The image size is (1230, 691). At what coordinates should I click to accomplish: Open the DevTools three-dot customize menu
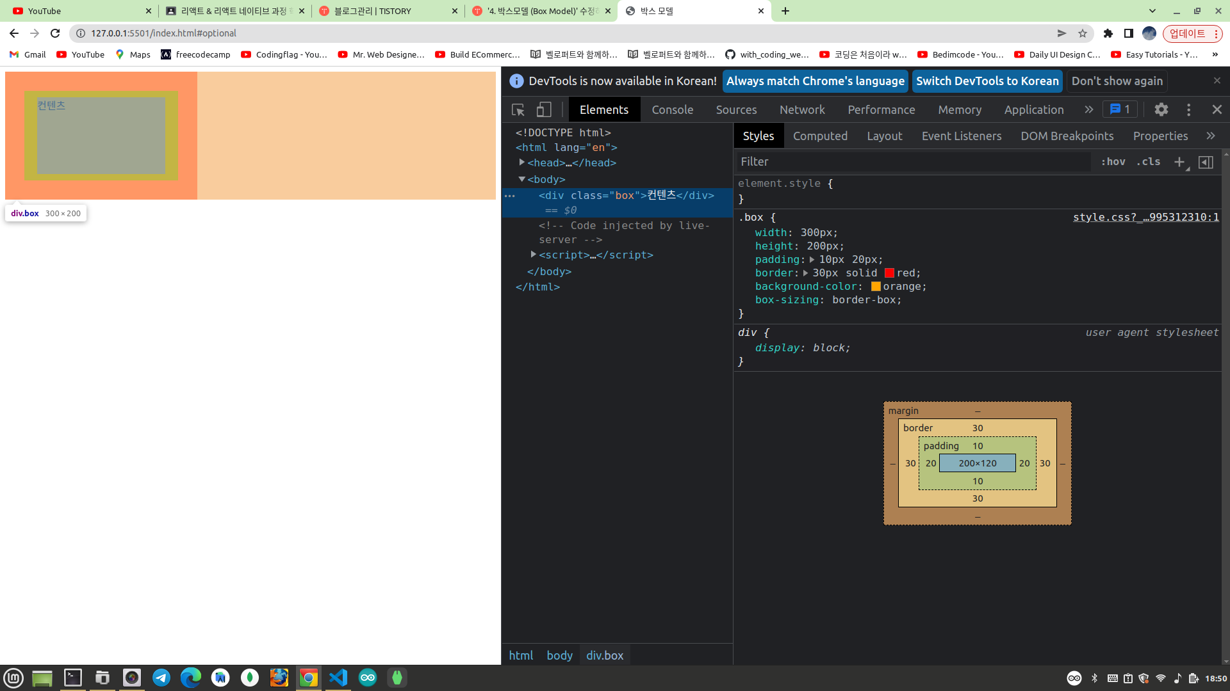[x=1188, y=110]
